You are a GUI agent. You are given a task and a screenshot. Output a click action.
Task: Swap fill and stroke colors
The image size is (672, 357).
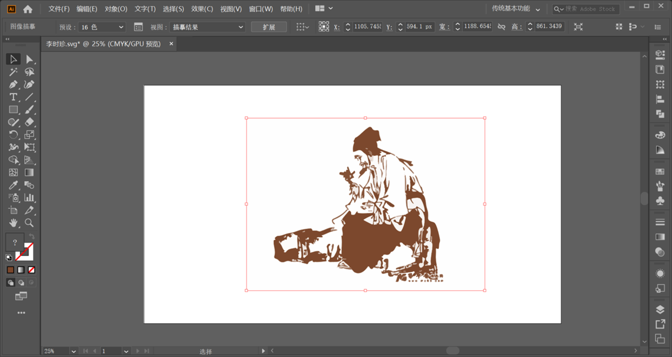[32, 237]
